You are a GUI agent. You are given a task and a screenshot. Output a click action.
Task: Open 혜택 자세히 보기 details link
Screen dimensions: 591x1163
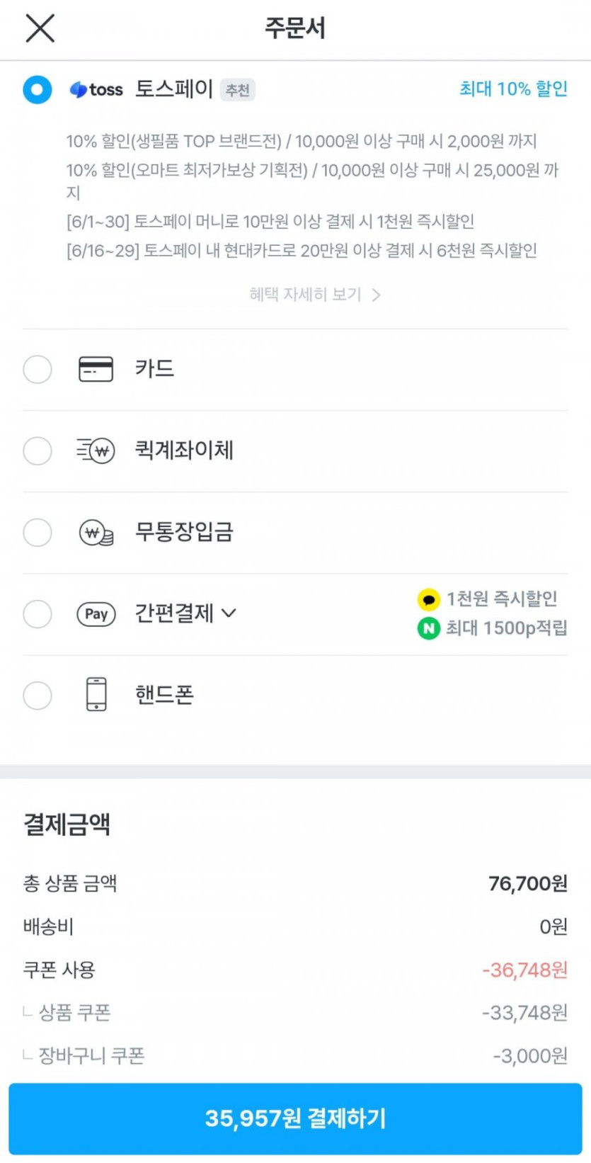(x=315, y=295)
